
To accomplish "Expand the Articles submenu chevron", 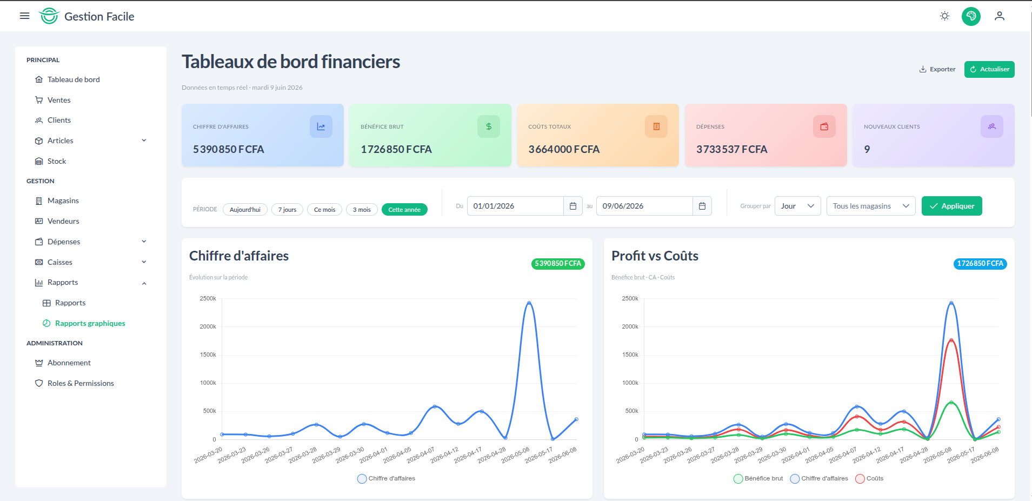I will pos(144,141).
